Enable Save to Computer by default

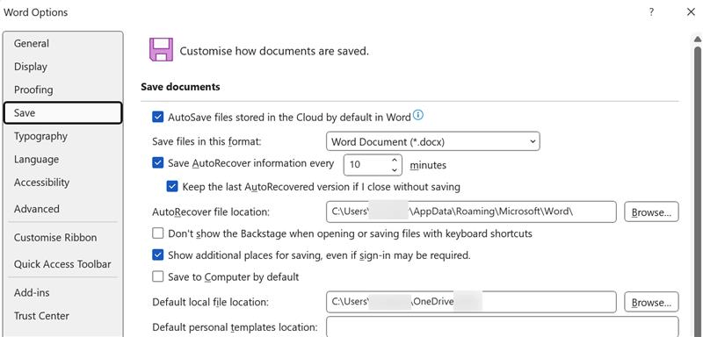point(158,276)
